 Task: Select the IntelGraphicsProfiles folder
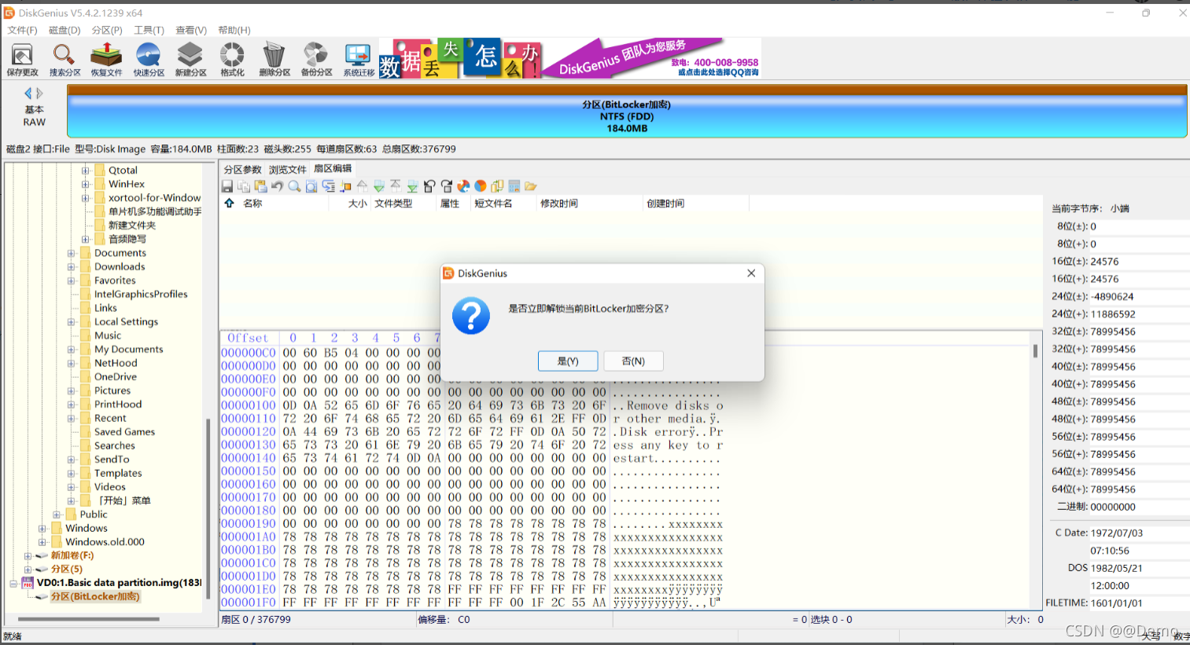point(141,295)
